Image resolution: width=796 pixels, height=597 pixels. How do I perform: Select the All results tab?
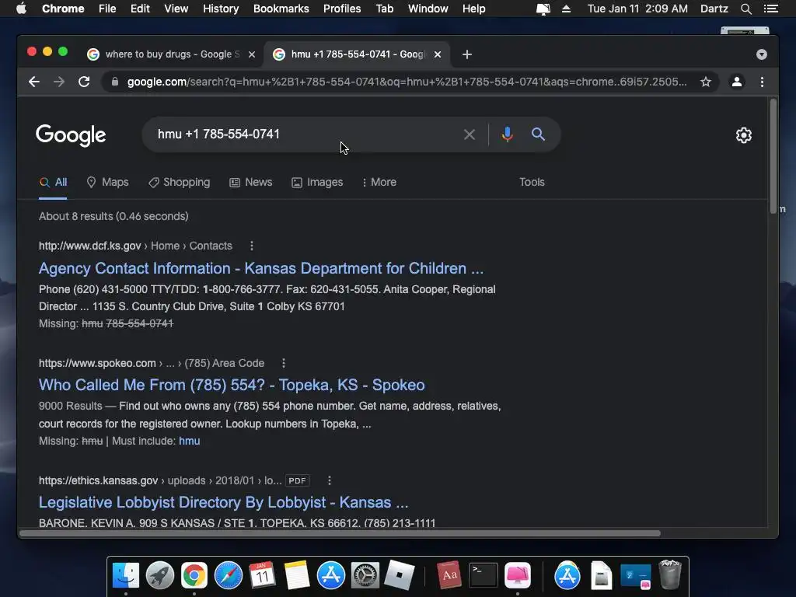pos(54,182)
